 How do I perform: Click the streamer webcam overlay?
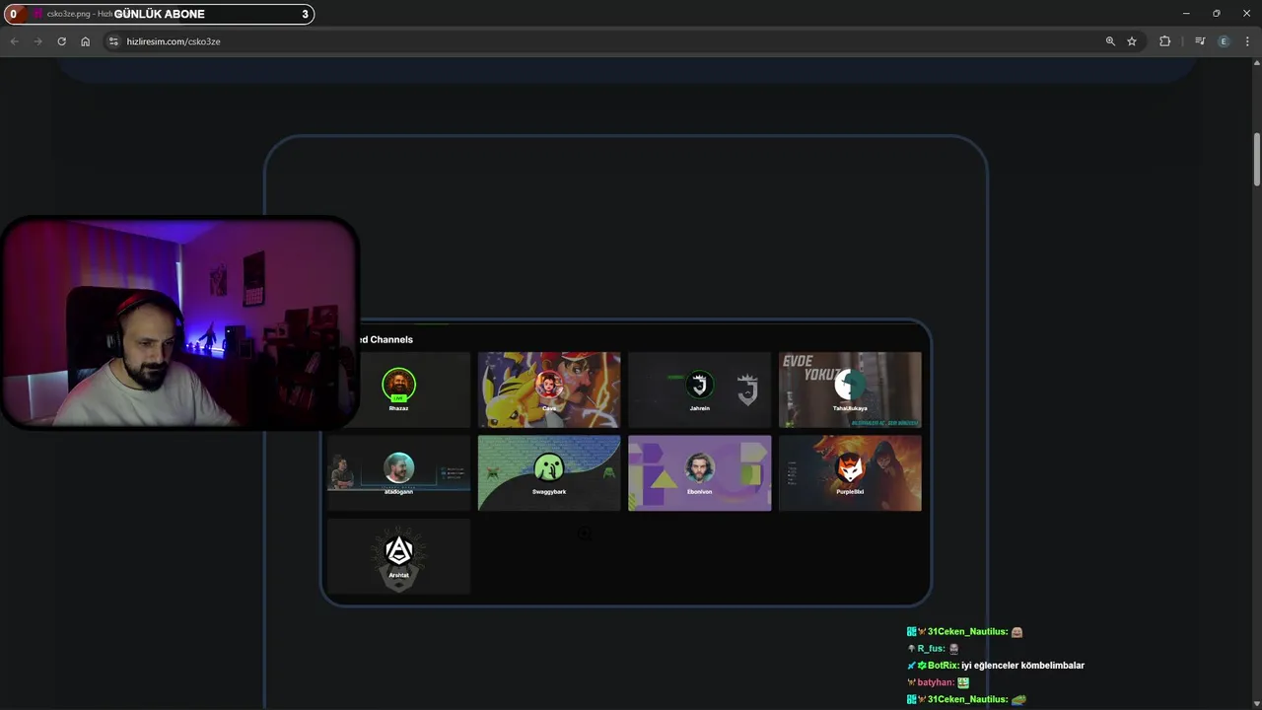[179, 322]
